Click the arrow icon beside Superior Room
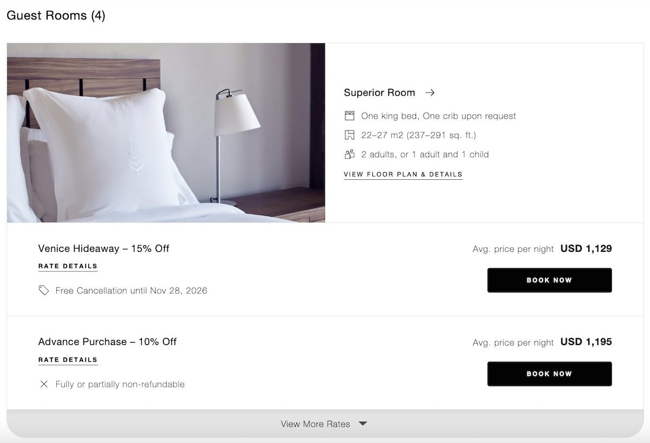The height and width of the screenshot is (443, 650). pos(430,93)
